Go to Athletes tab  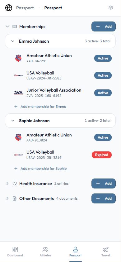45,252
